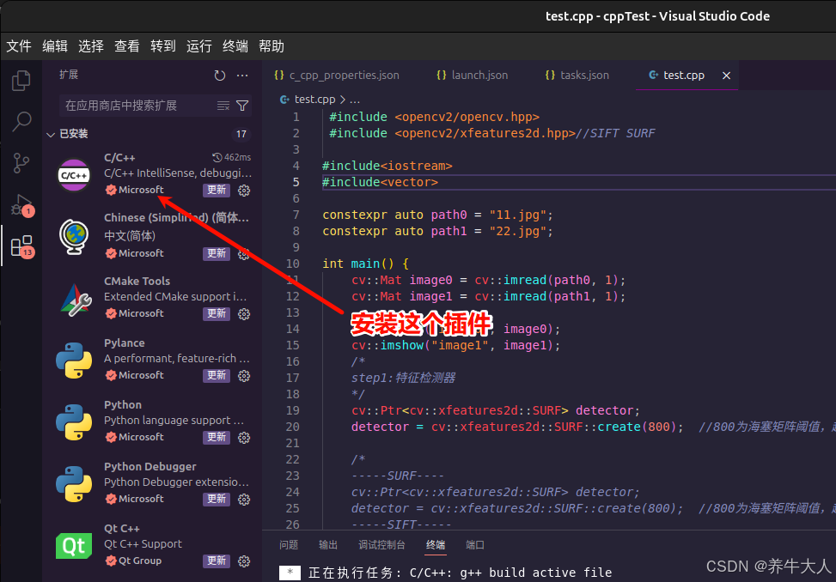Open the 端口 ports panel tab
836x582 pixels.
pos(475,545)
